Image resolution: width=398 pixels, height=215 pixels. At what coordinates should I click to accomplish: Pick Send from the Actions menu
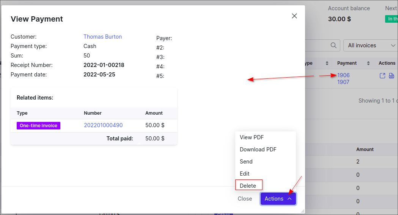pyautogui.click(x=246, y=162)
